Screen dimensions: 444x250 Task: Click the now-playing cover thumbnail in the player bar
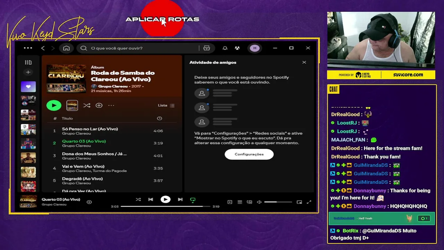pyautogui.click(x=28, y=201)
